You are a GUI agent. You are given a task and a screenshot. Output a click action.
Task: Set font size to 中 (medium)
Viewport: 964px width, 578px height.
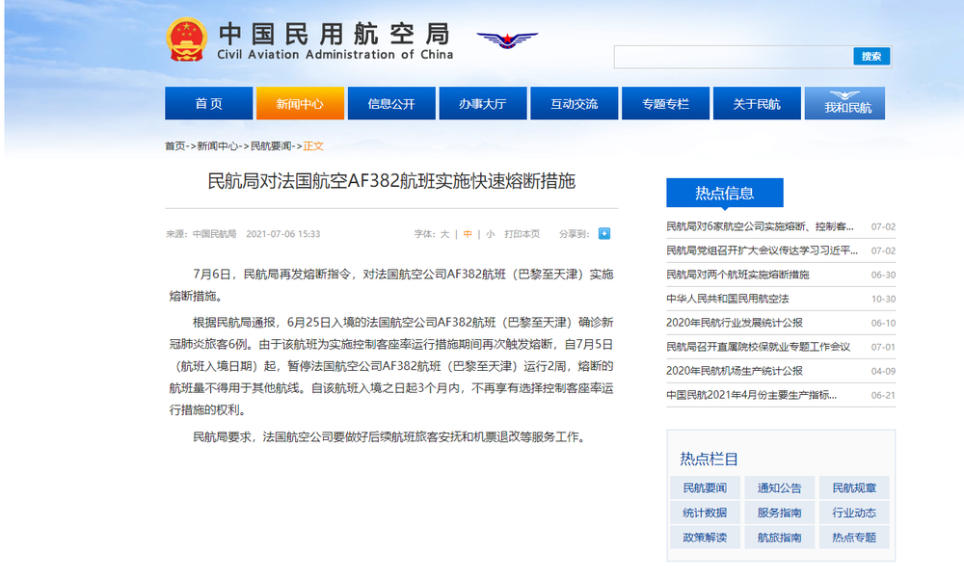[468, 234]
